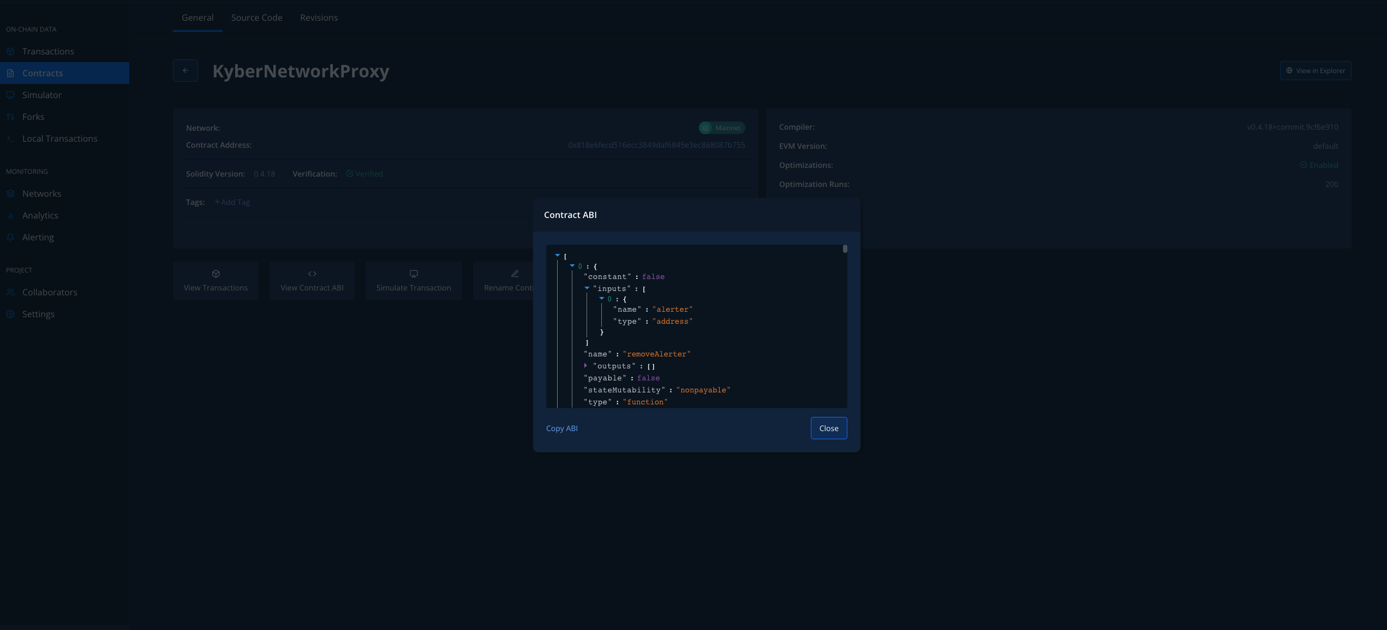The image size is (1387, 630).
Task: Click the Simulate Transaction button
Action: [x=414, y=281]
